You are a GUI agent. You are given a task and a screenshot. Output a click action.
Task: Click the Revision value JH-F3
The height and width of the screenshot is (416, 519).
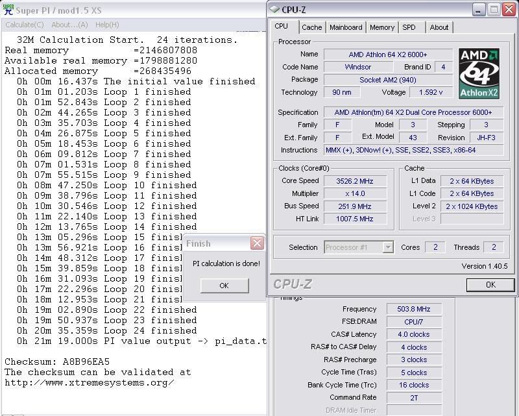(x=486, y=138)
